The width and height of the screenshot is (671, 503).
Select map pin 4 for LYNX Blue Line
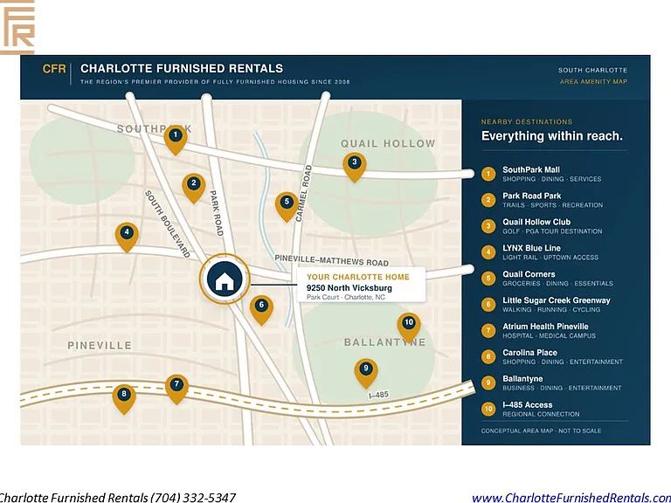click(x=127, y=237)
